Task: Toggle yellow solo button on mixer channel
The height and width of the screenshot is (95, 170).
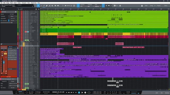Action: click(5, 54)
